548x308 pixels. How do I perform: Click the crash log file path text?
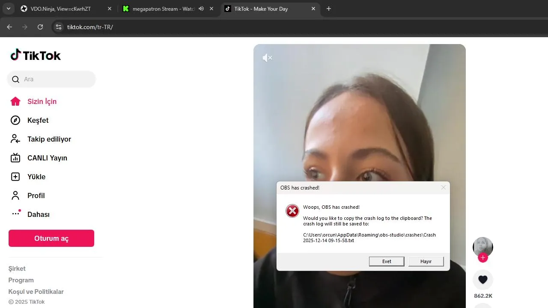click(x=369, y=238)
